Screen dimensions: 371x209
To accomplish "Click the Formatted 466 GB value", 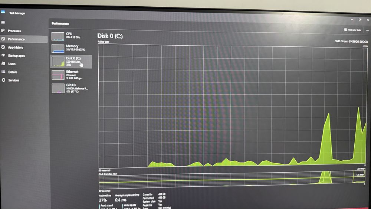I will [162, 197].
